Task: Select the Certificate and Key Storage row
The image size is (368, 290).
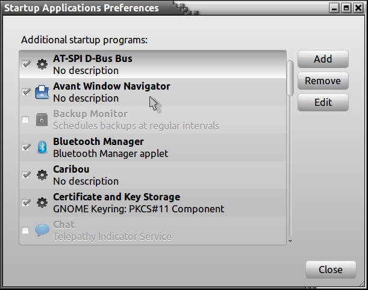Action: tap(151, 203)
